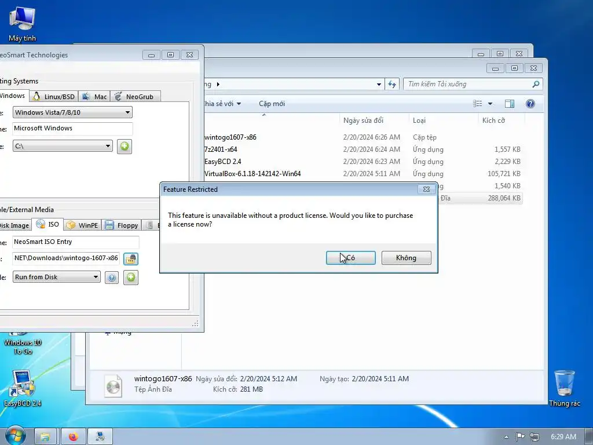Image resolution: width=593 pixels, height=445 pixels.
Task: Click the NeoSmart ISO Entry name field
Action: coord(76,242)
